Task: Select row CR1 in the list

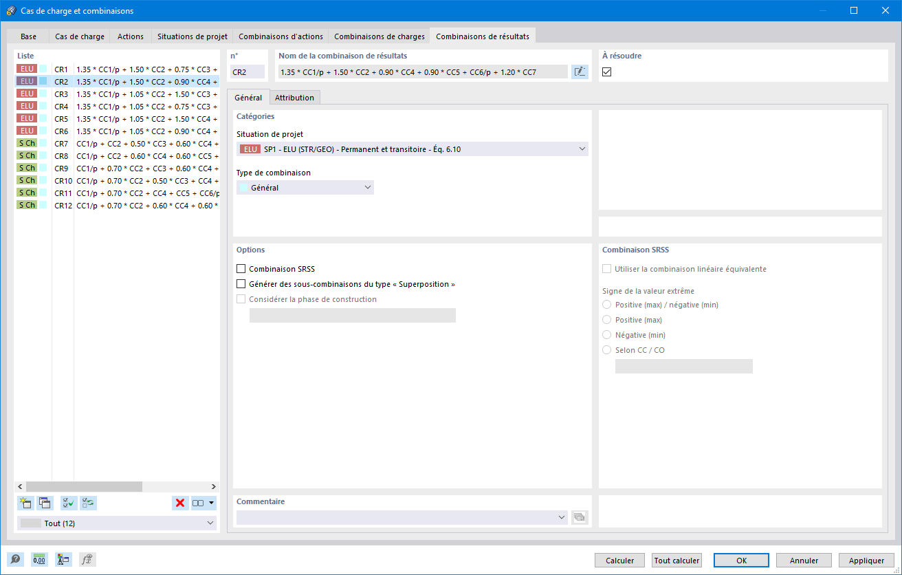Action: 117,69
